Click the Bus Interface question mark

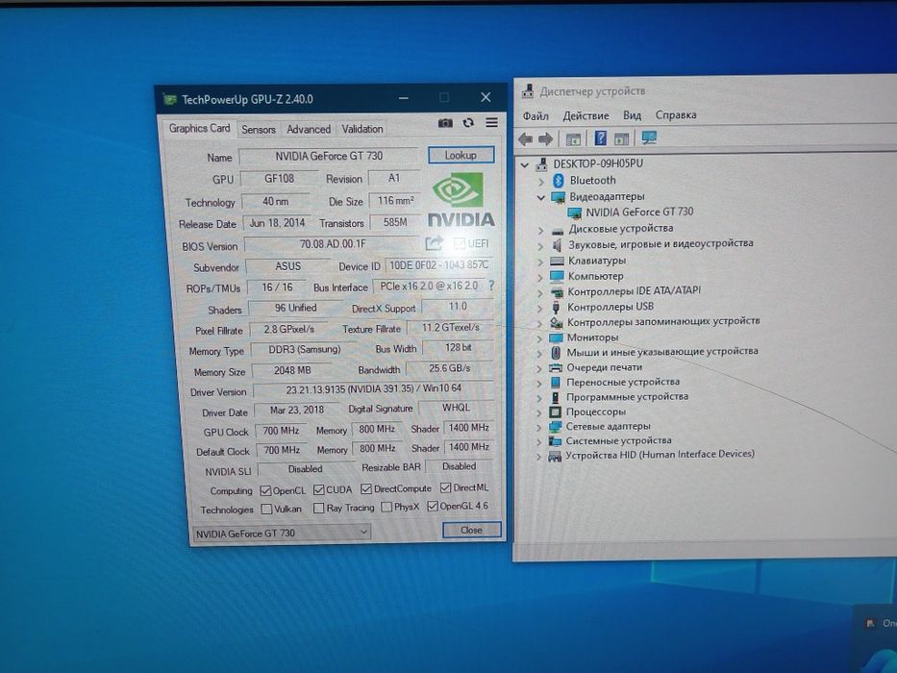pyautogui.click(x=491, y=285)
